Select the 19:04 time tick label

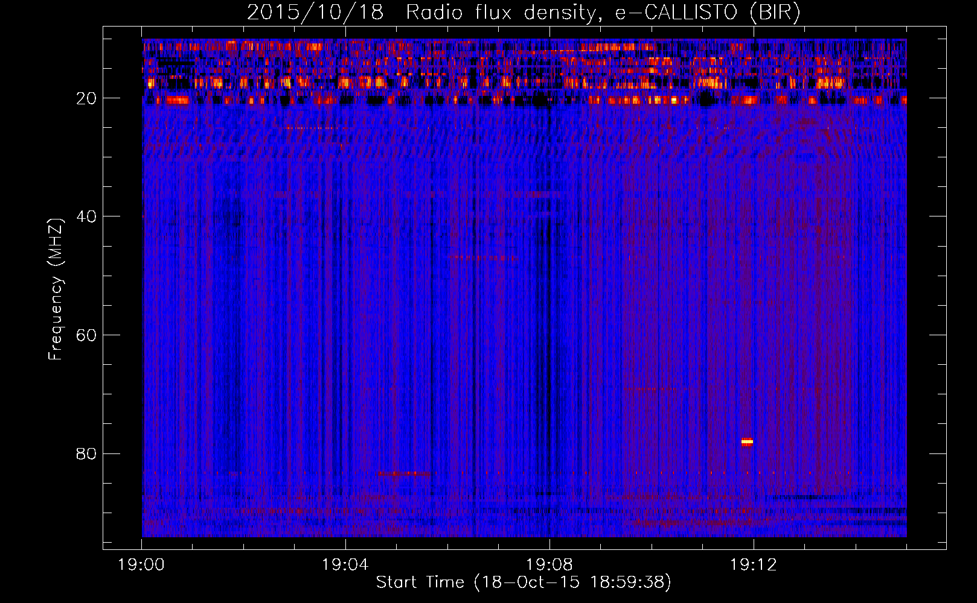click(x=345, y=565)
